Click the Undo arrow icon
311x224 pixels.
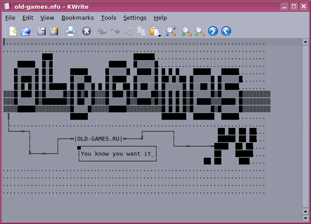[102, 31]
